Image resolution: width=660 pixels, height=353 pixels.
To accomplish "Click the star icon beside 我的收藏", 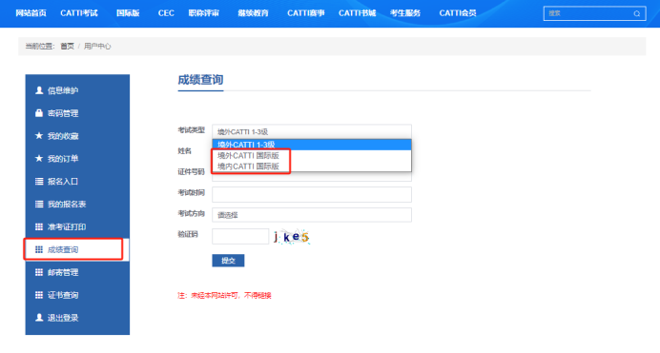I will click(39, 135).
